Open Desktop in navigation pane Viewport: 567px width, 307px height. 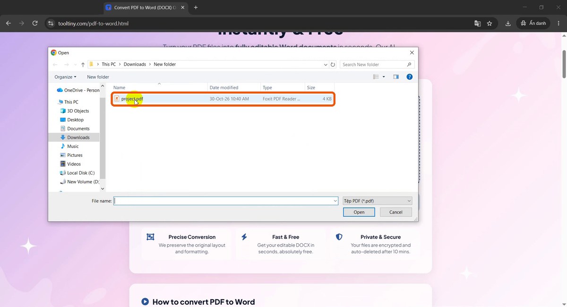(72, 119)
